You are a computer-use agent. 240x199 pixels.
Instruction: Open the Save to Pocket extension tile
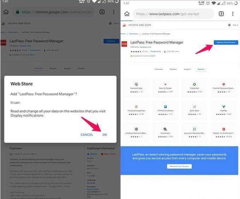[x=165, y=88]
